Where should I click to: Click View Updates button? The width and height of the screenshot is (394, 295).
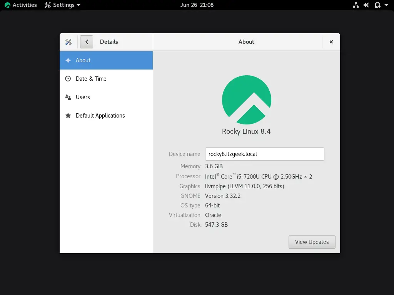pyautogui.click(x=312, y=242)
